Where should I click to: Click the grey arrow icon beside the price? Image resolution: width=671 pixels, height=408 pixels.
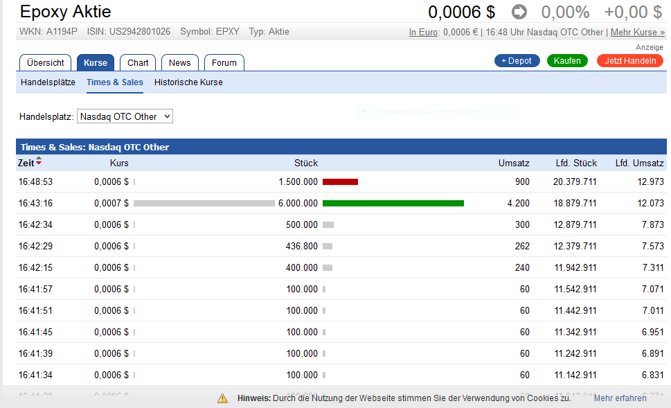(519, 12)
